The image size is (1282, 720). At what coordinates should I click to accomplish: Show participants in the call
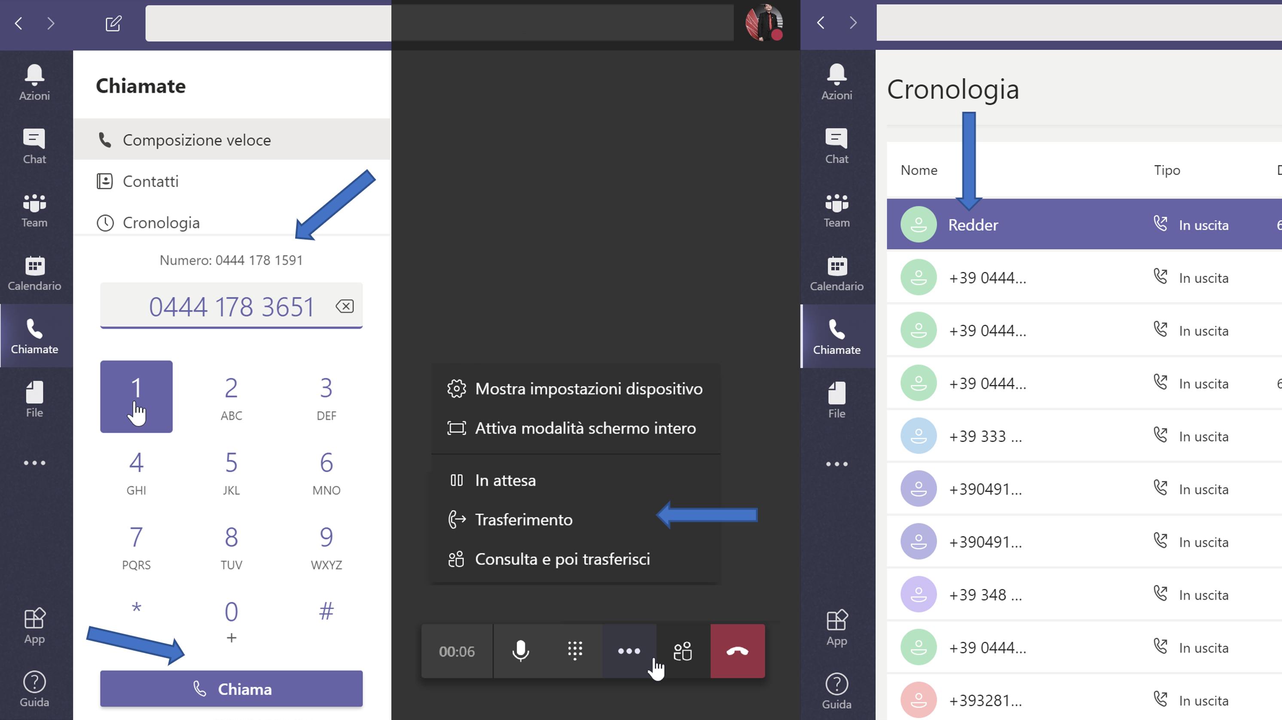tap(682, 651)
